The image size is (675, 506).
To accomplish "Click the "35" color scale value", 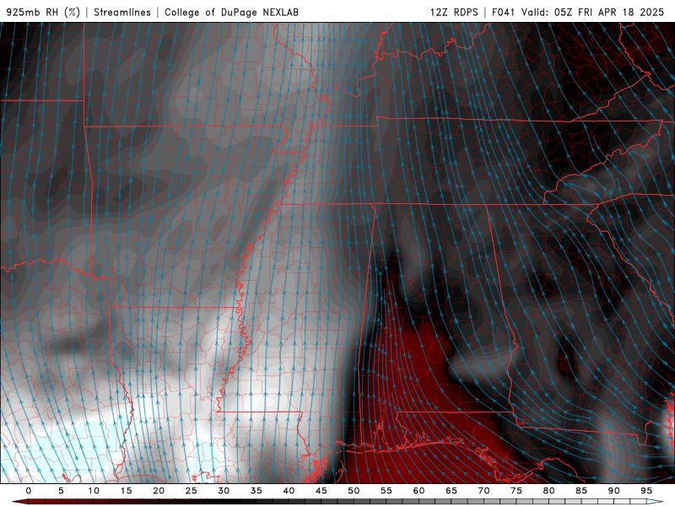I will point(256,491).
